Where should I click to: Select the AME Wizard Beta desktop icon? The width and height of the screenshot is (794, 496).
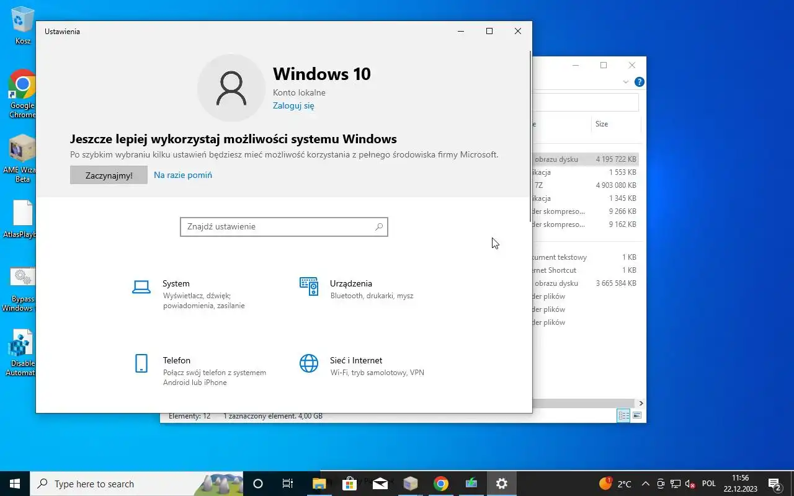pos(22,159)
